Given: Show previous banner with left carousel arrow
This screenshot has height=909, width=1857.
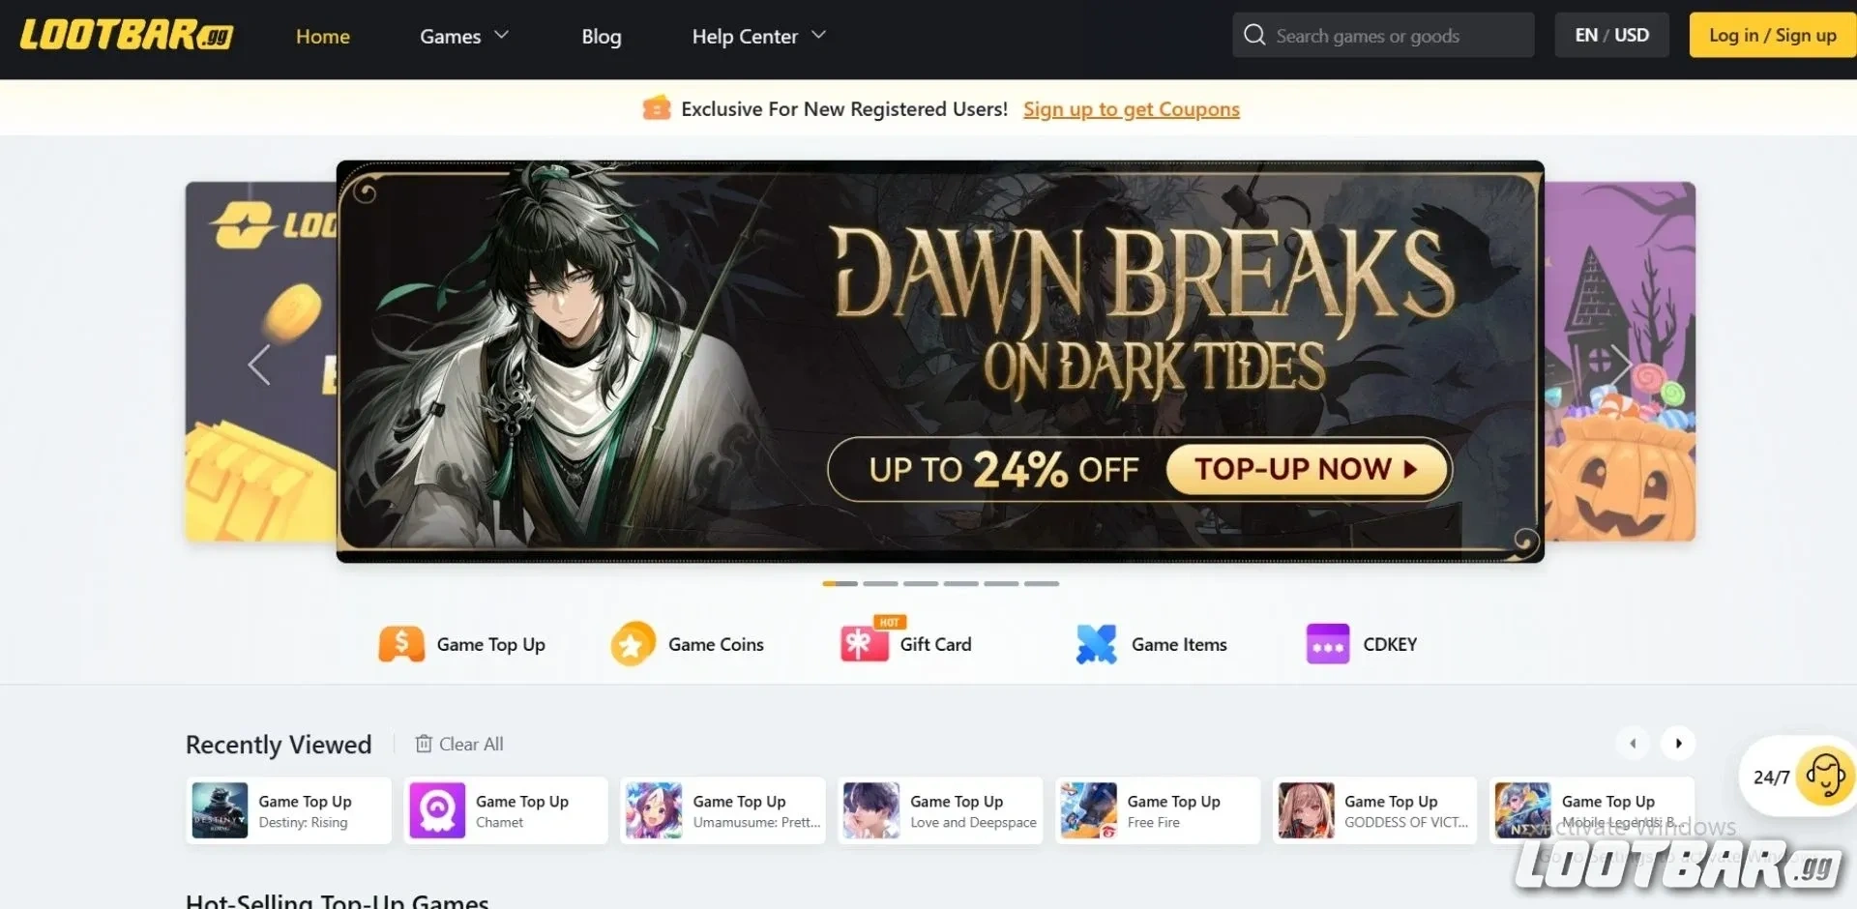Looking at the screenshot, I should click(x=259, y=365).
